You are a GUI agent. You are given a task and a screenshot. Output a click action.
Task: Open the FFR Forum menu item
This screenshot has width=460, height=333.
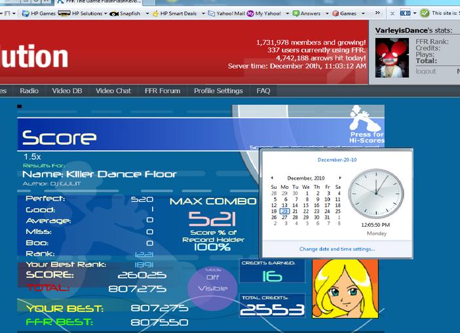click(163, 91)
